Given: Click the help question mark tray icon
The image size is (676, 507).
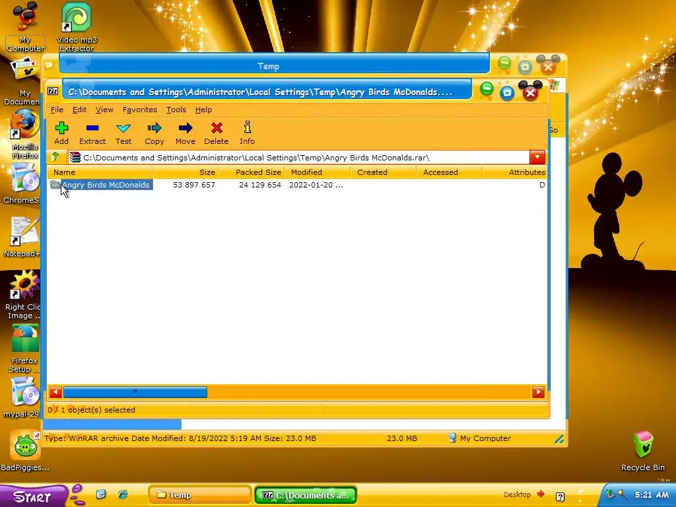Looking at the screenshot, I should (x=560, y=496).
